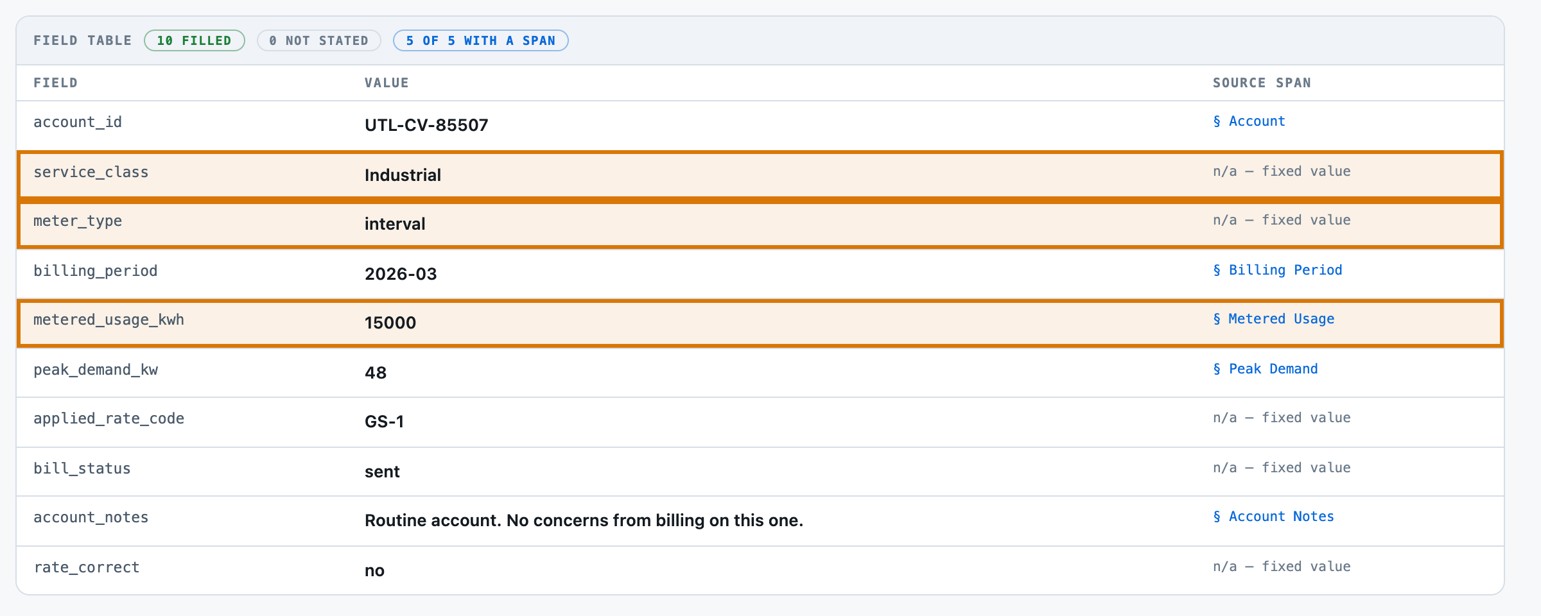Click the billing_period value 2026-03

coord(401,274)
